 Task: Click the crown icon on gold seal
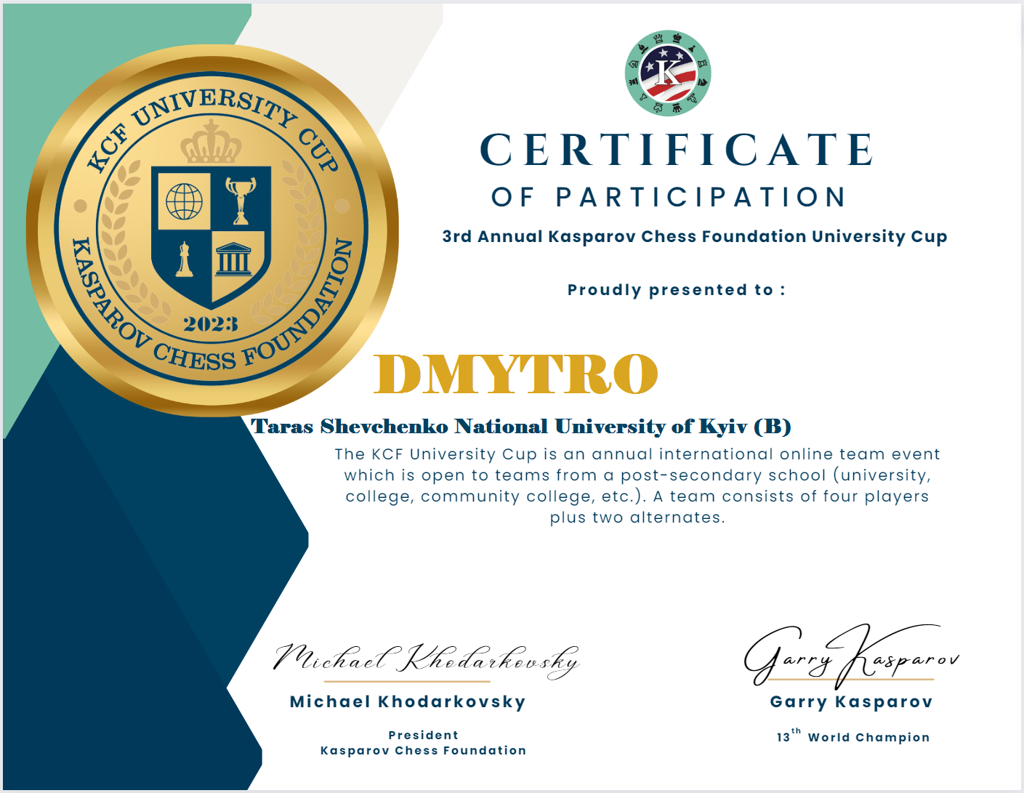point(211,143)
